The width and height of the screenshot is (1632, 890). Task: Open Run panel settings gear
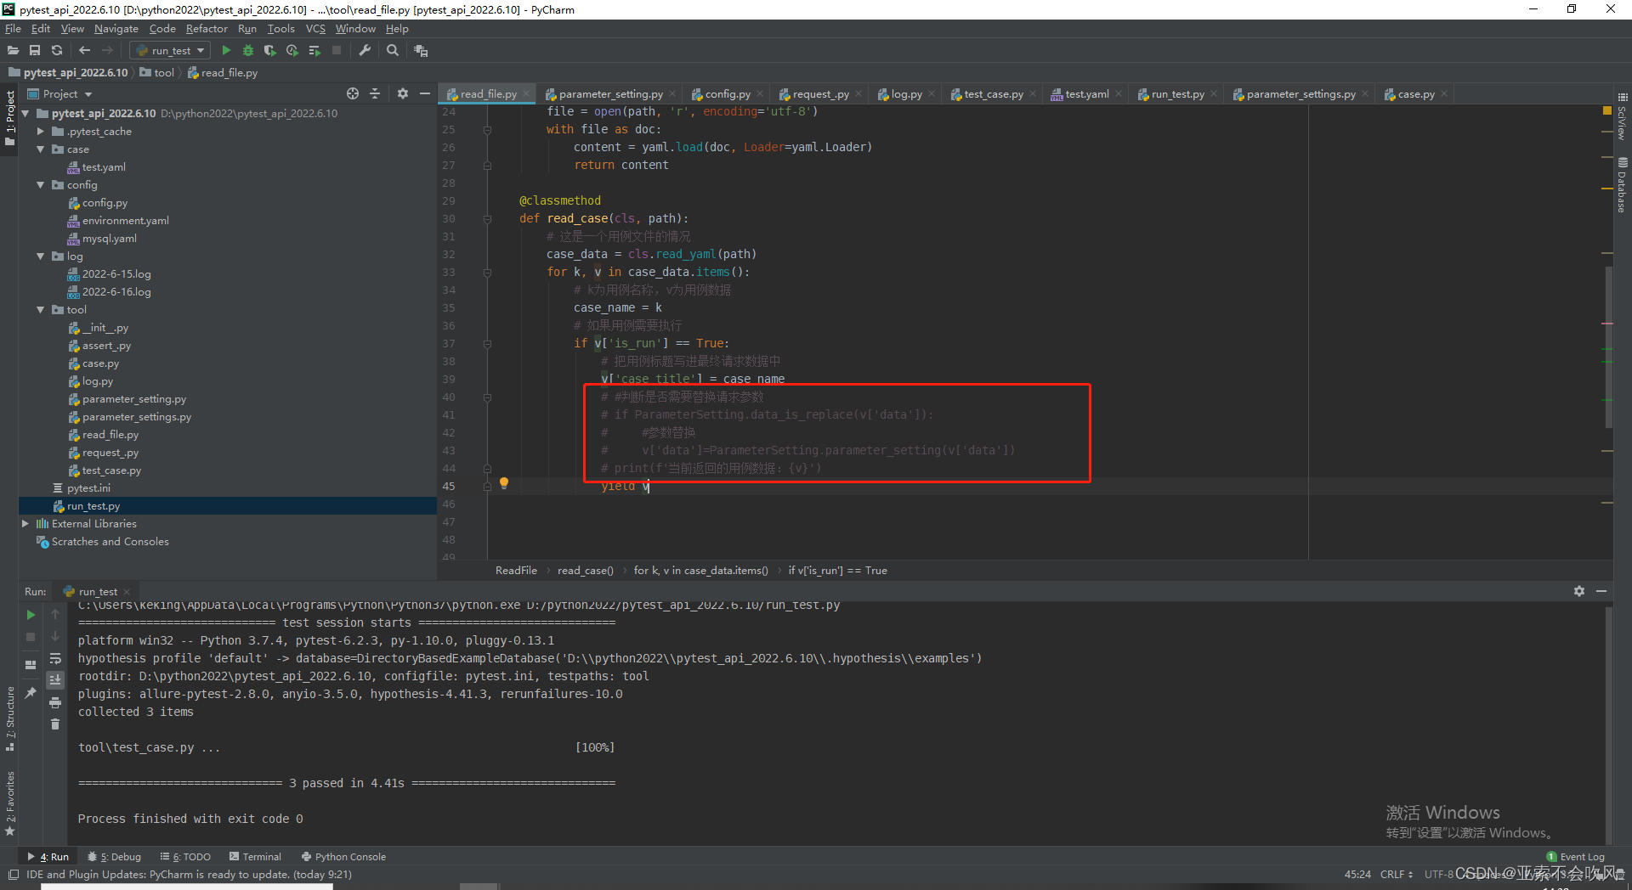point(1579,591)
